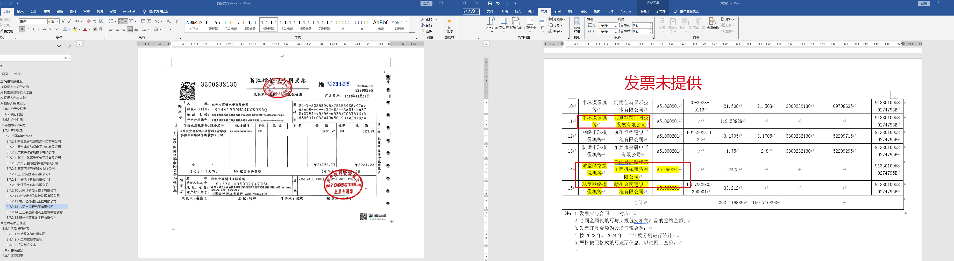
Task: Open the 分隔符 breaks dropdown
Action: pos(557,19)
